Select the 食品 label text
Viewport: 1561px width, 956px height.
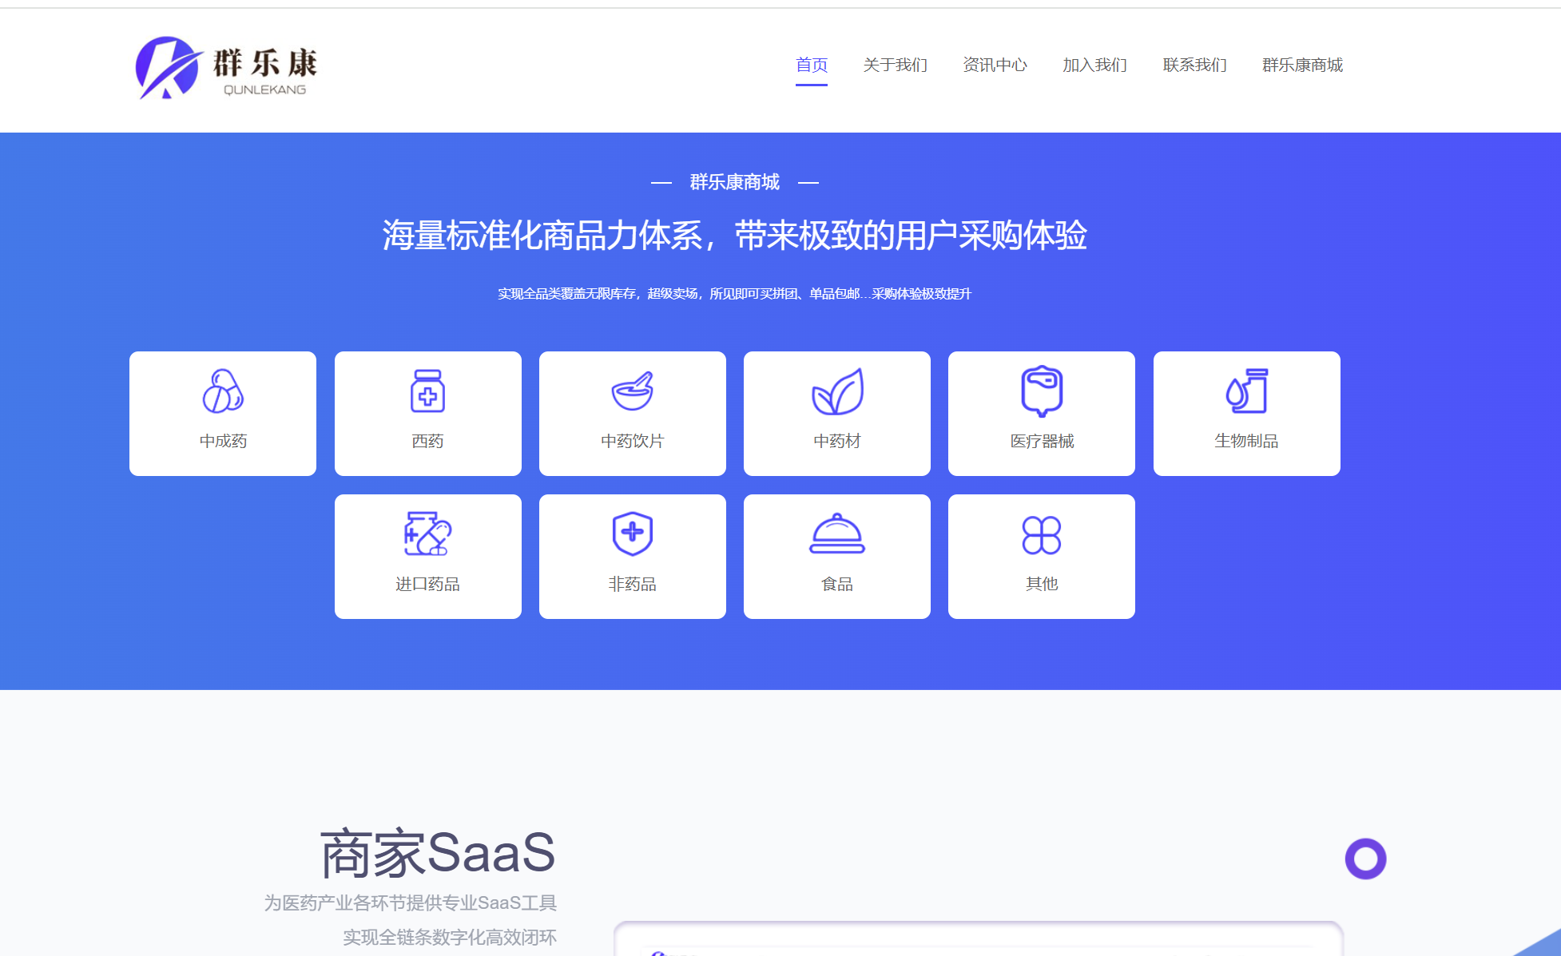837,584
